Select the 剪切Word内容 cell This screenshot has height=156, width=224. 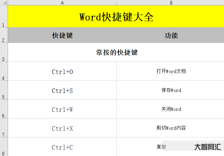click(171, 128)
